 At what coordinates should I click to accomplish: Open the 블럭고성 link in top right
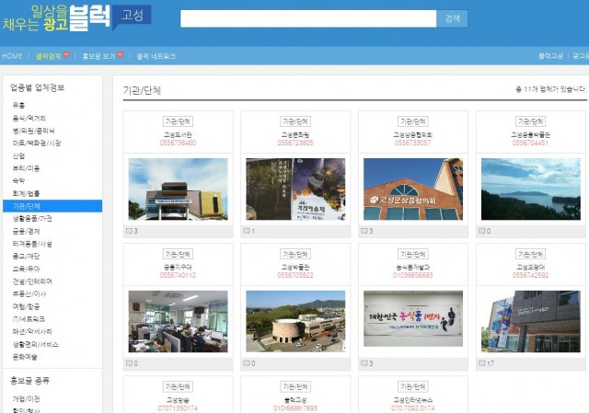[x=550, y=56]
